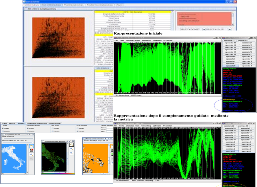Click the HE histogram icon beside Italy map
This screenshot has width=257, height=187.
[x=31, y=150]
